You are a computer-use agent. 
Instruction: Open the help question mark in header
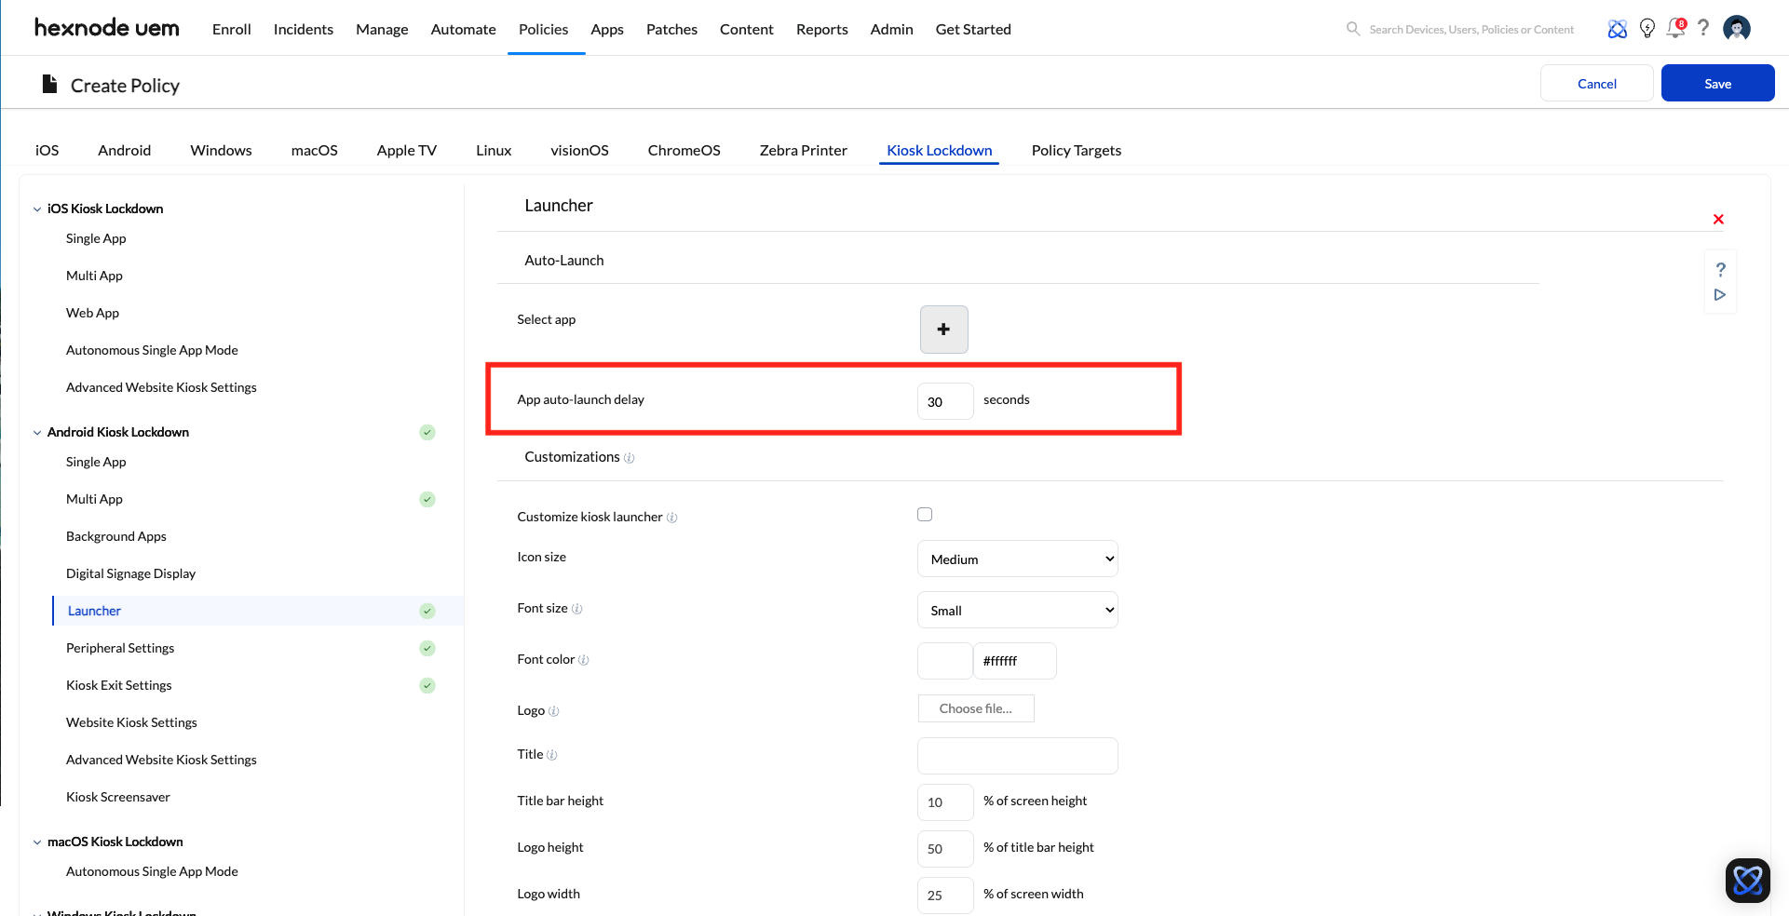(1703, 28)
